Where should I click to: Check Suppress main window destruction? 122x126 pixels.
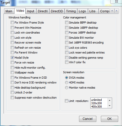[x=12, y=98]
